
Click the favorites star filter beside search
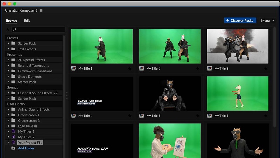7,29
